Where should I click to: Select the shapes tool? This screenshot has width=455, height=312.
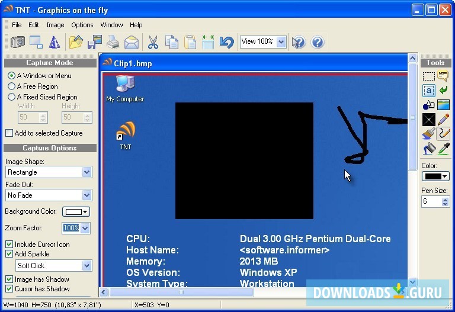pyautogui.click(x=428, y=105)
